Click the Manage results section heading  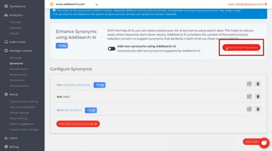pos(21,51)
